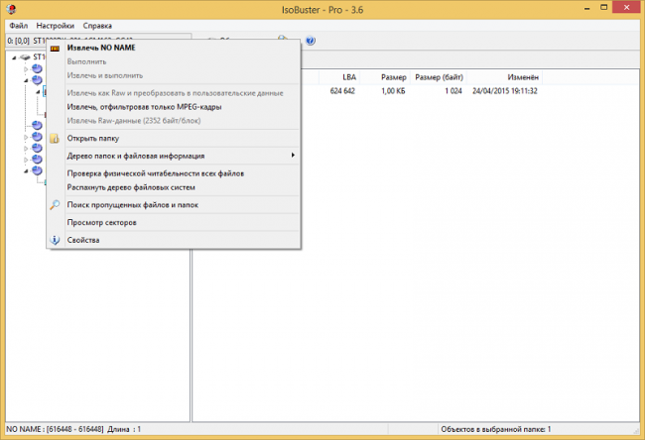
Task: Click the IsoBuster app icon in title bar
Action: (x=12, y=9)
